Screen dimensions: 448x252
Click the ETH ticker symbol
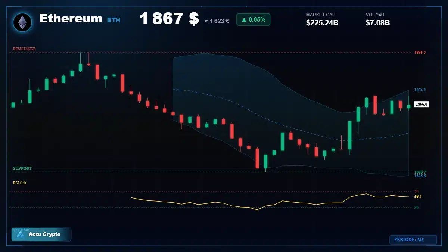[114, 20]
